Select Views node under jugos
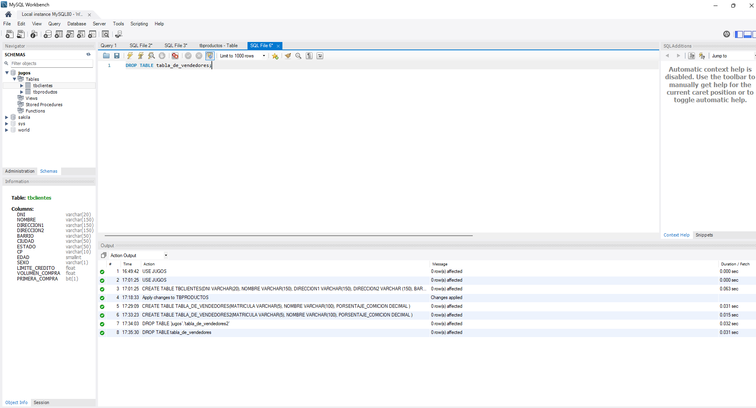The width and height of the screenshot is (756, 408). 31,98
